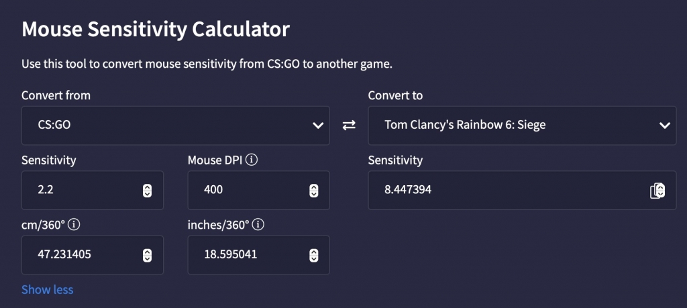Click the Show less link
This screenshot has height=308, width=687.
click(x=48, y=290)
